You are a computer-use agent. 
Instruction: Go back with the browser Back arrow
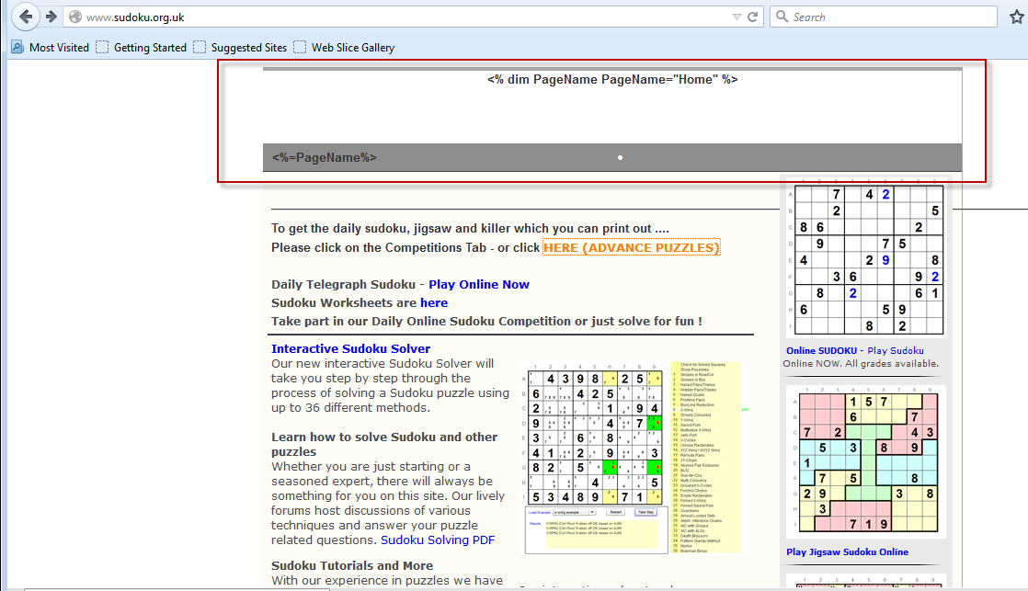[x=26, y=17]
